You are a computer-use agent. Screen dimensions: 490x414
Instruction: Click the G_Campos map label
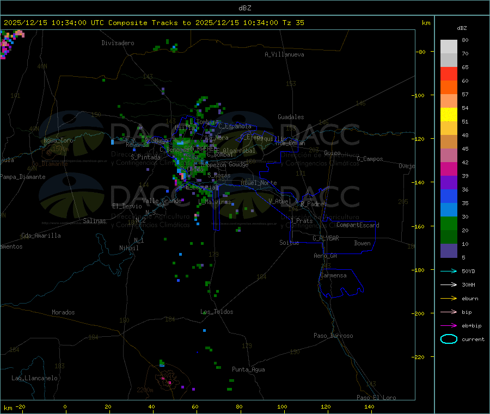pos(370,159)
